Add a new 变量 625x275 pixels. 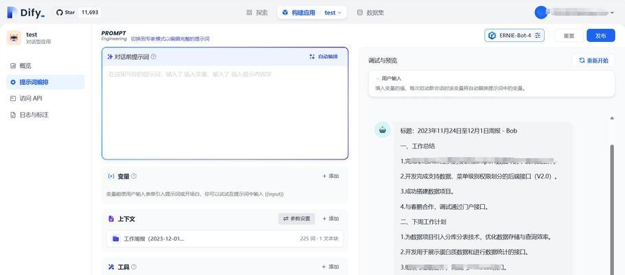330,176
